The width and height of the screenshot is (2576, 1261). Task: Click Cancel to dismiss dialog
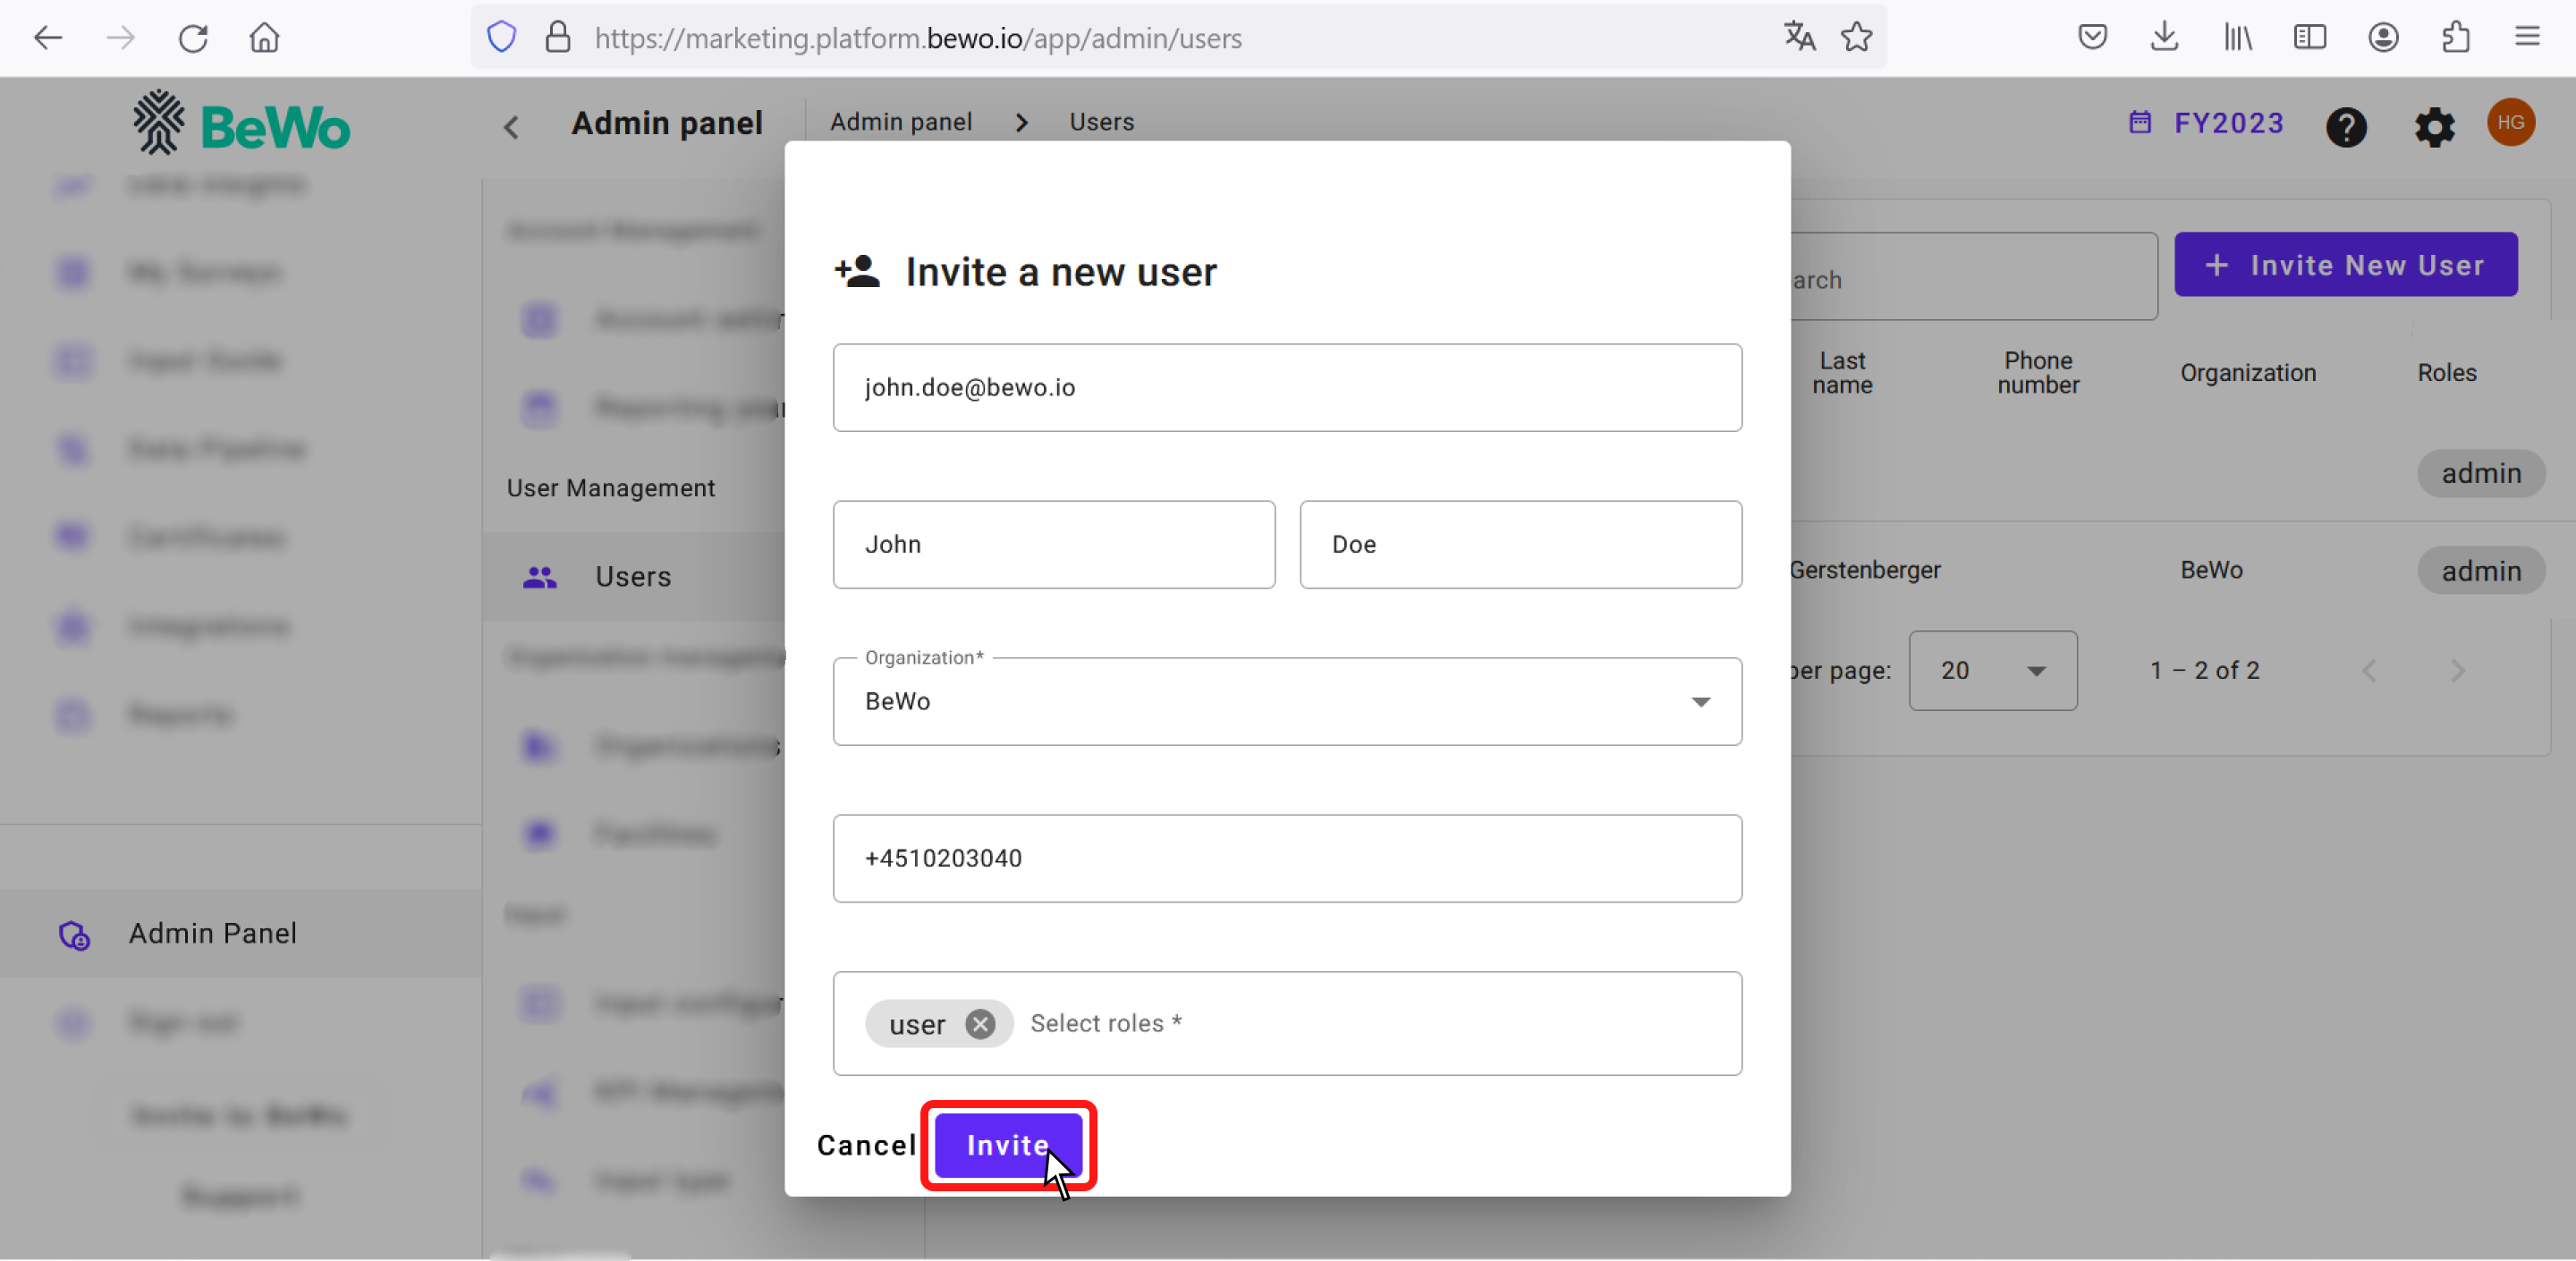tap(866, 1145)
